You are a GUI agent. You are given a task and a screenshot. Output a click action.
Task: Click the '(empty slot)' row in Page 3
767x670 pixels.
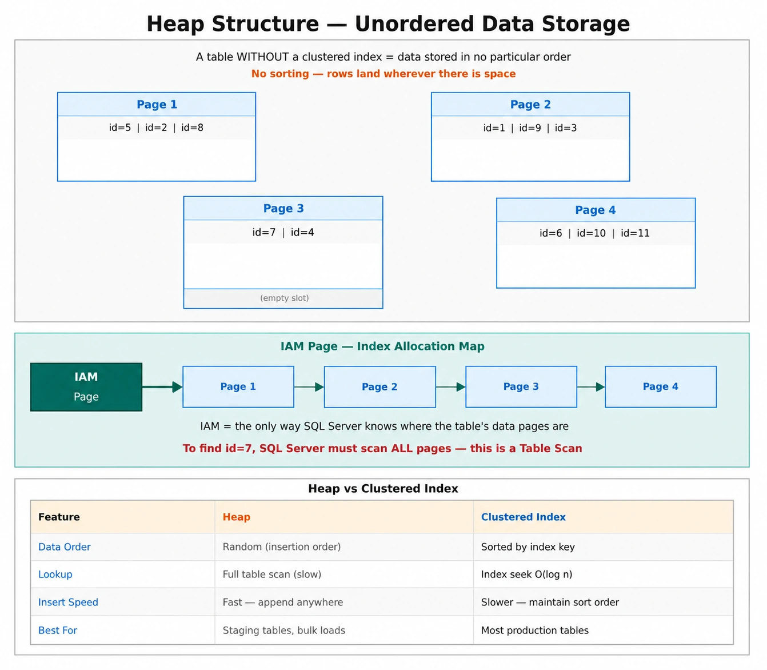tap(283, 298)
